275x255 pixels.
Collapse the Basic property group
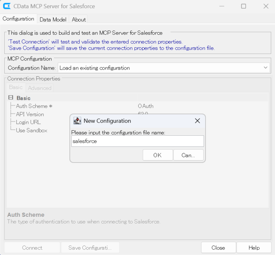11,98
